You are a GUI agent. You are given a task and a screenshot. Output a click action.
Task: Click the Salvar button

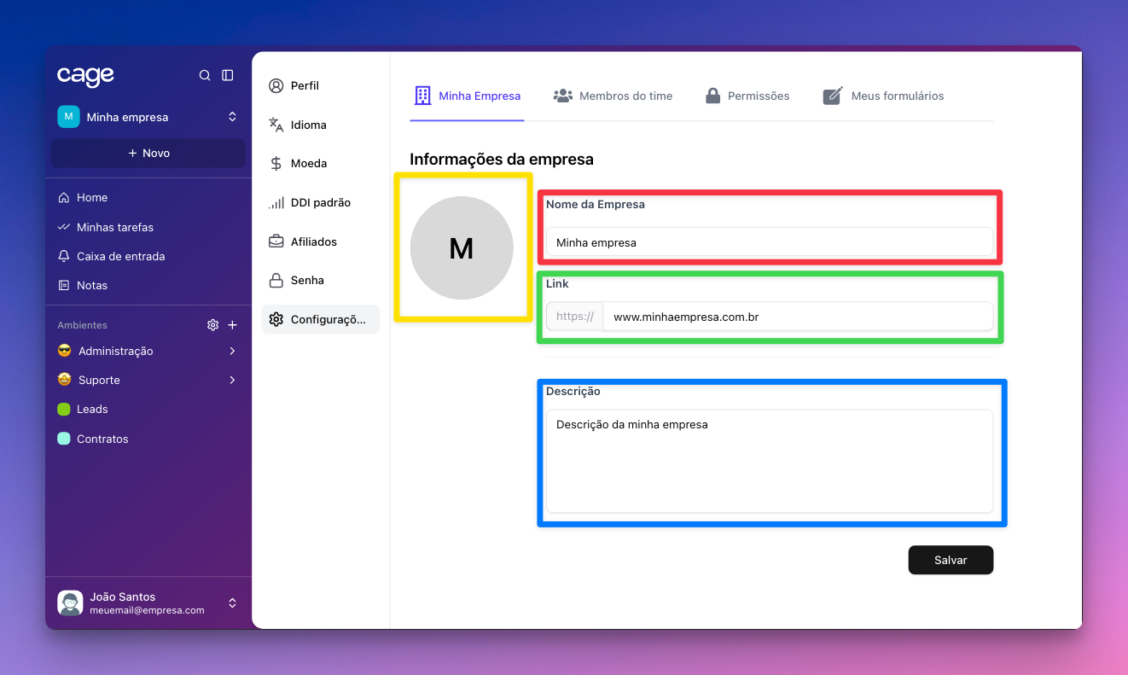point(951,560)
